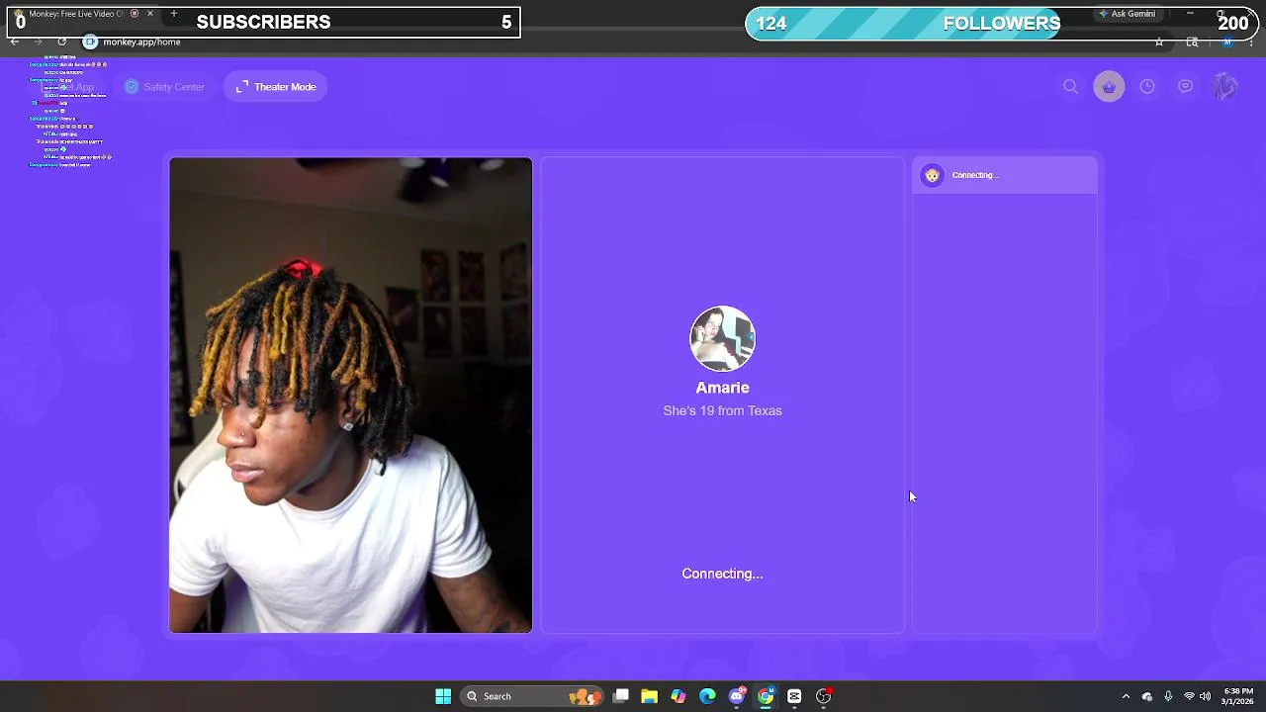Switch to Chrome on taskbar
This screenshot has width=1266, height=712.
(x=766, y=696)
